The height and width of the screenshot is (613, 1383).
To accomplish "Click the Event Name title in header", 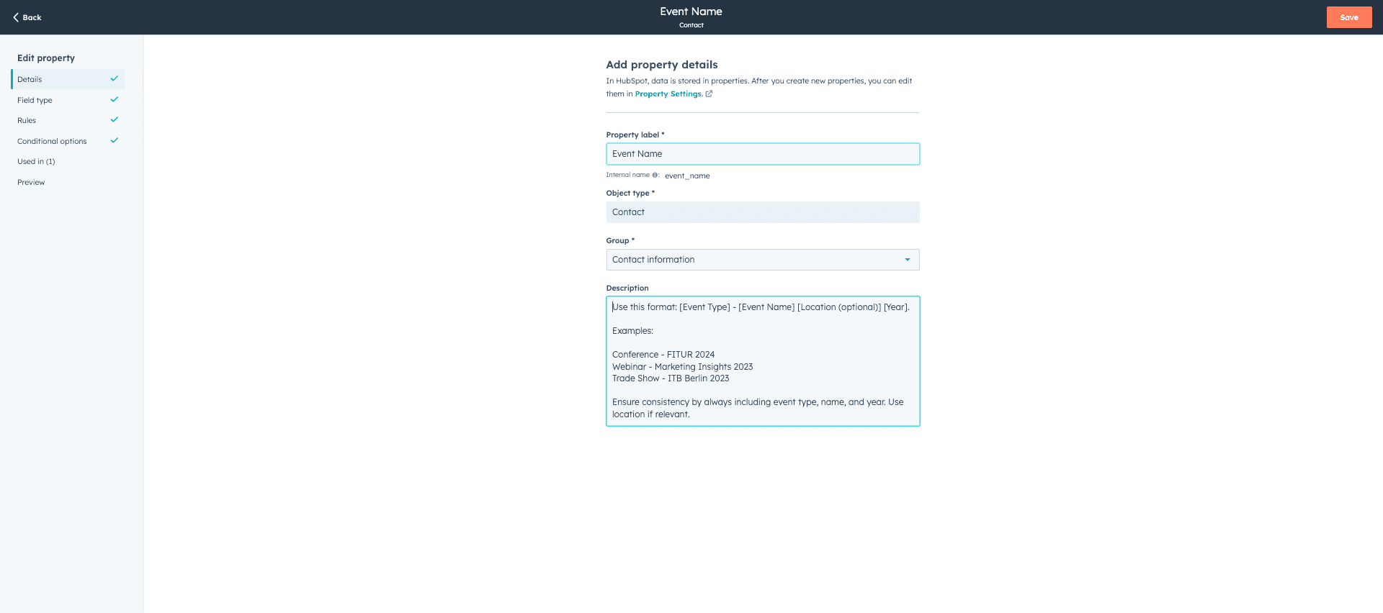I will click(691, 12).
